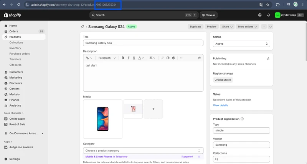
Task: Open Gift cards submenu item
Action: pos(15,65)
